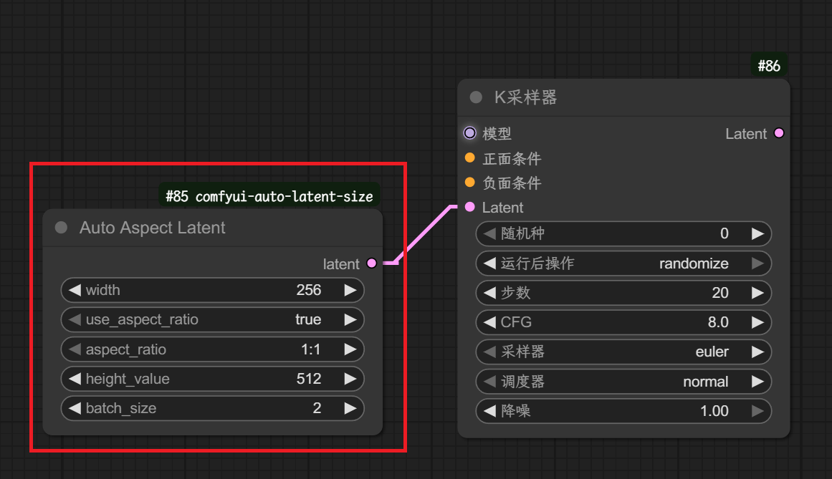This screenshot has height=479, width=832.
Task: Collapse the Auto Aspect Latent node dot
Action: pyautogui.click(x=61, y=227)
